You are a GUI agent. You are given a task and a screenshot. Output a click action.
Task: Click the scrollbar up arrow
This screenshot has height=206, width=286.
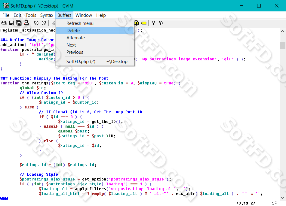(x=282, y=31)
